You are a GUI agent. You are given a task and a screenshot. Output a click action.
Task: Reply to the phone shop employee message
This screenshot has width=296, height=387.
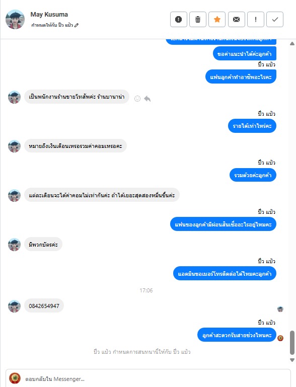click(x=147, y=99)
